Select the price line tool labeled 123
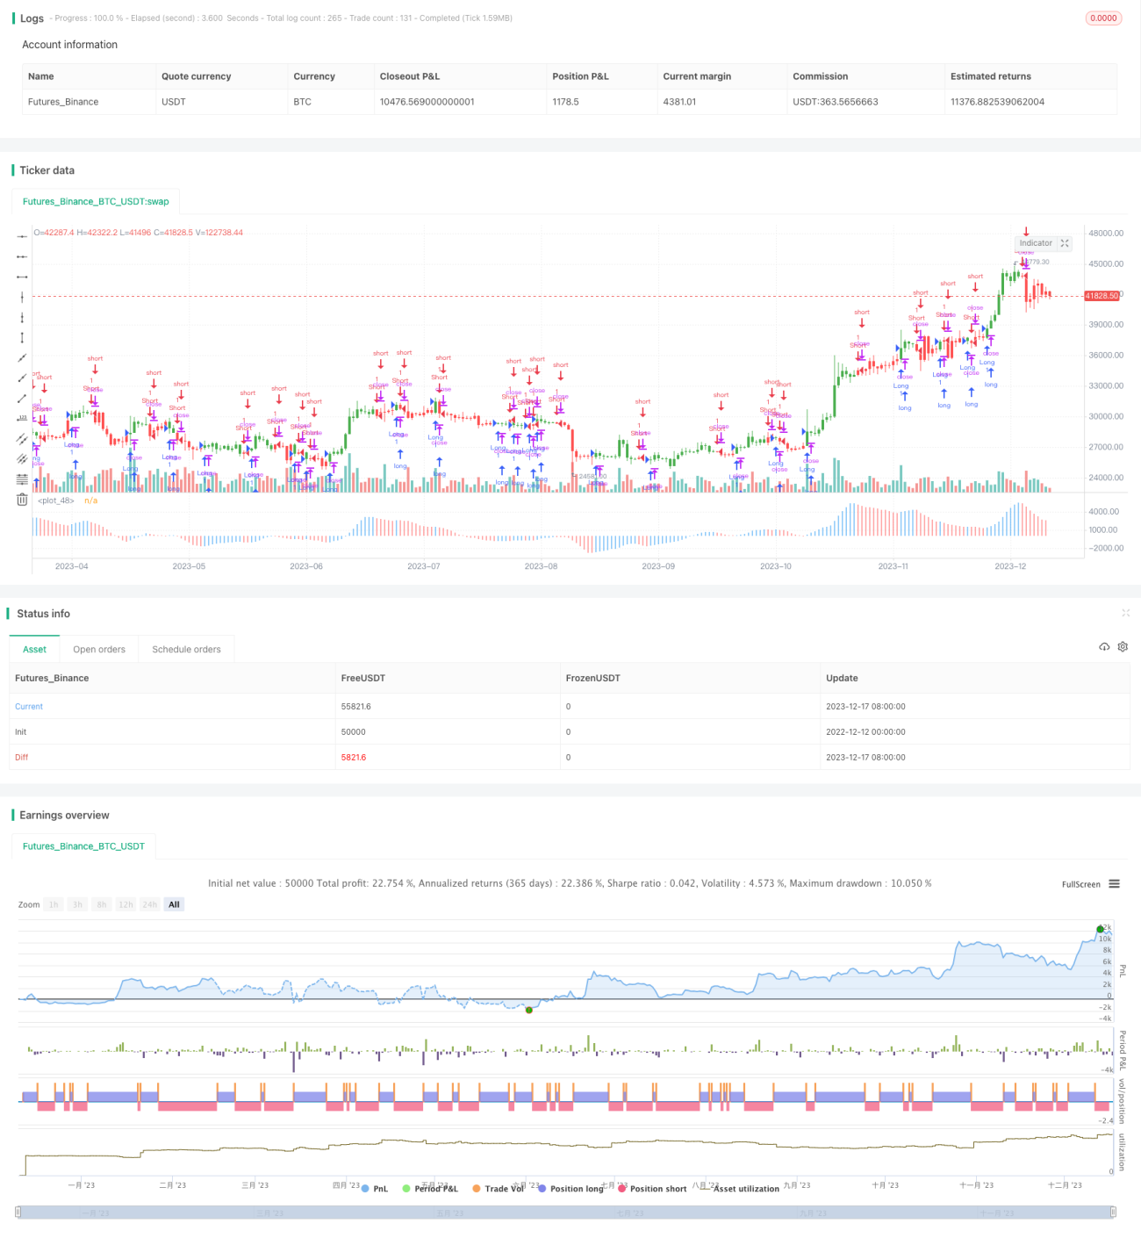The height and width of the screenshot is (1238, 1141). tap(22, 419)
